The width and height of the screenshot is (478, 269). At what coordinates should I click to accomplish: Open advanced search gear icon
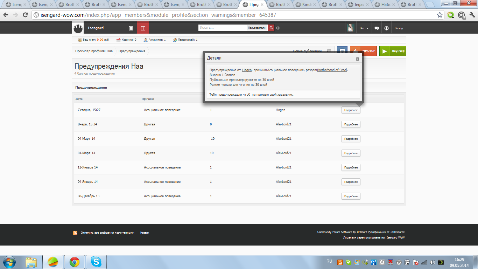[278, 28]
